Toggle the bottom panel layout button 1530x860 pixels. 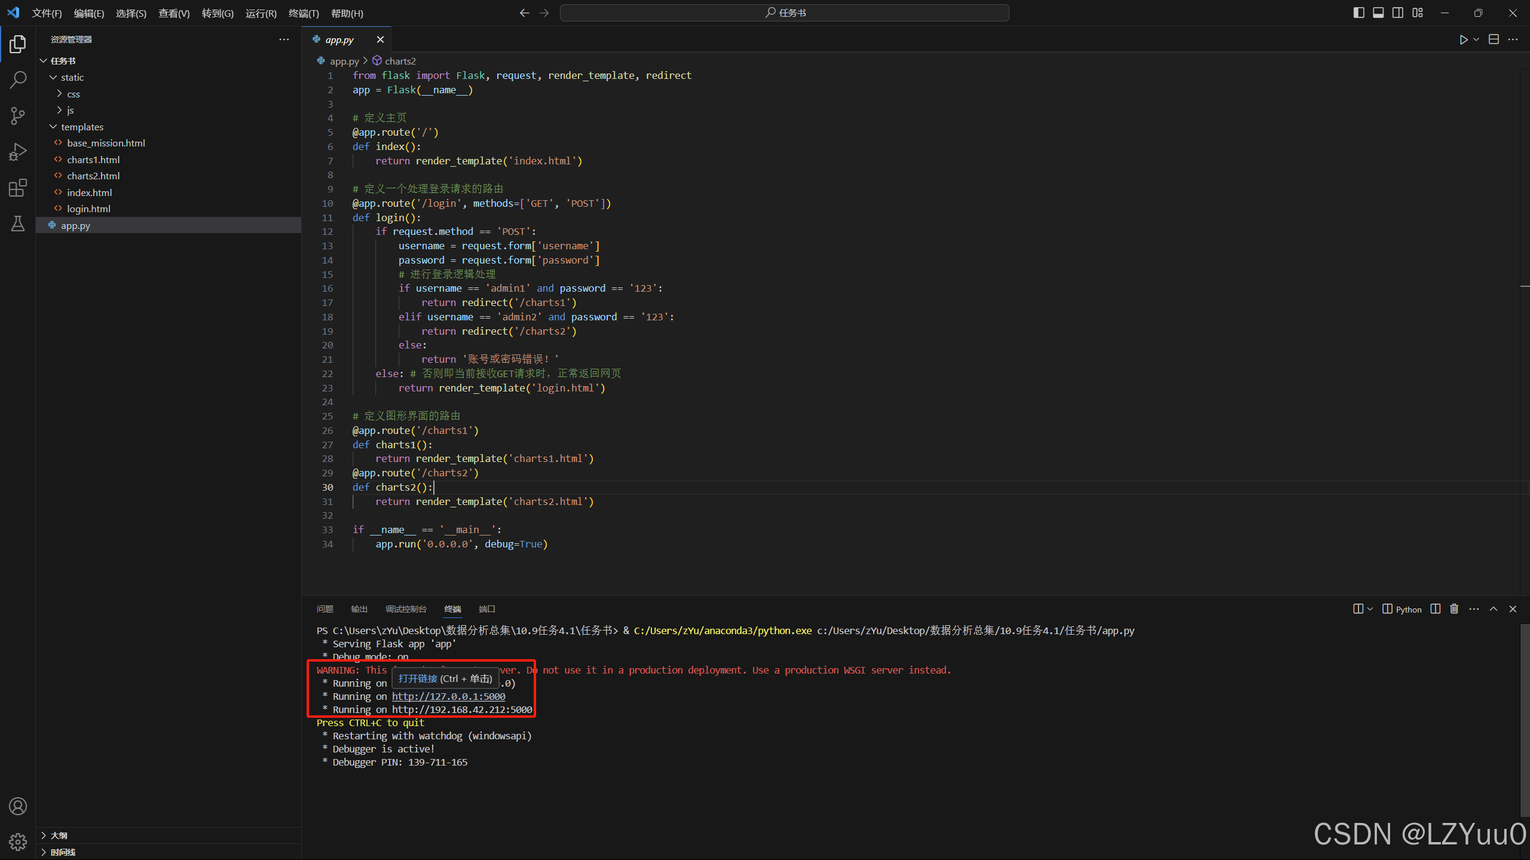(x=1378, y=13)
